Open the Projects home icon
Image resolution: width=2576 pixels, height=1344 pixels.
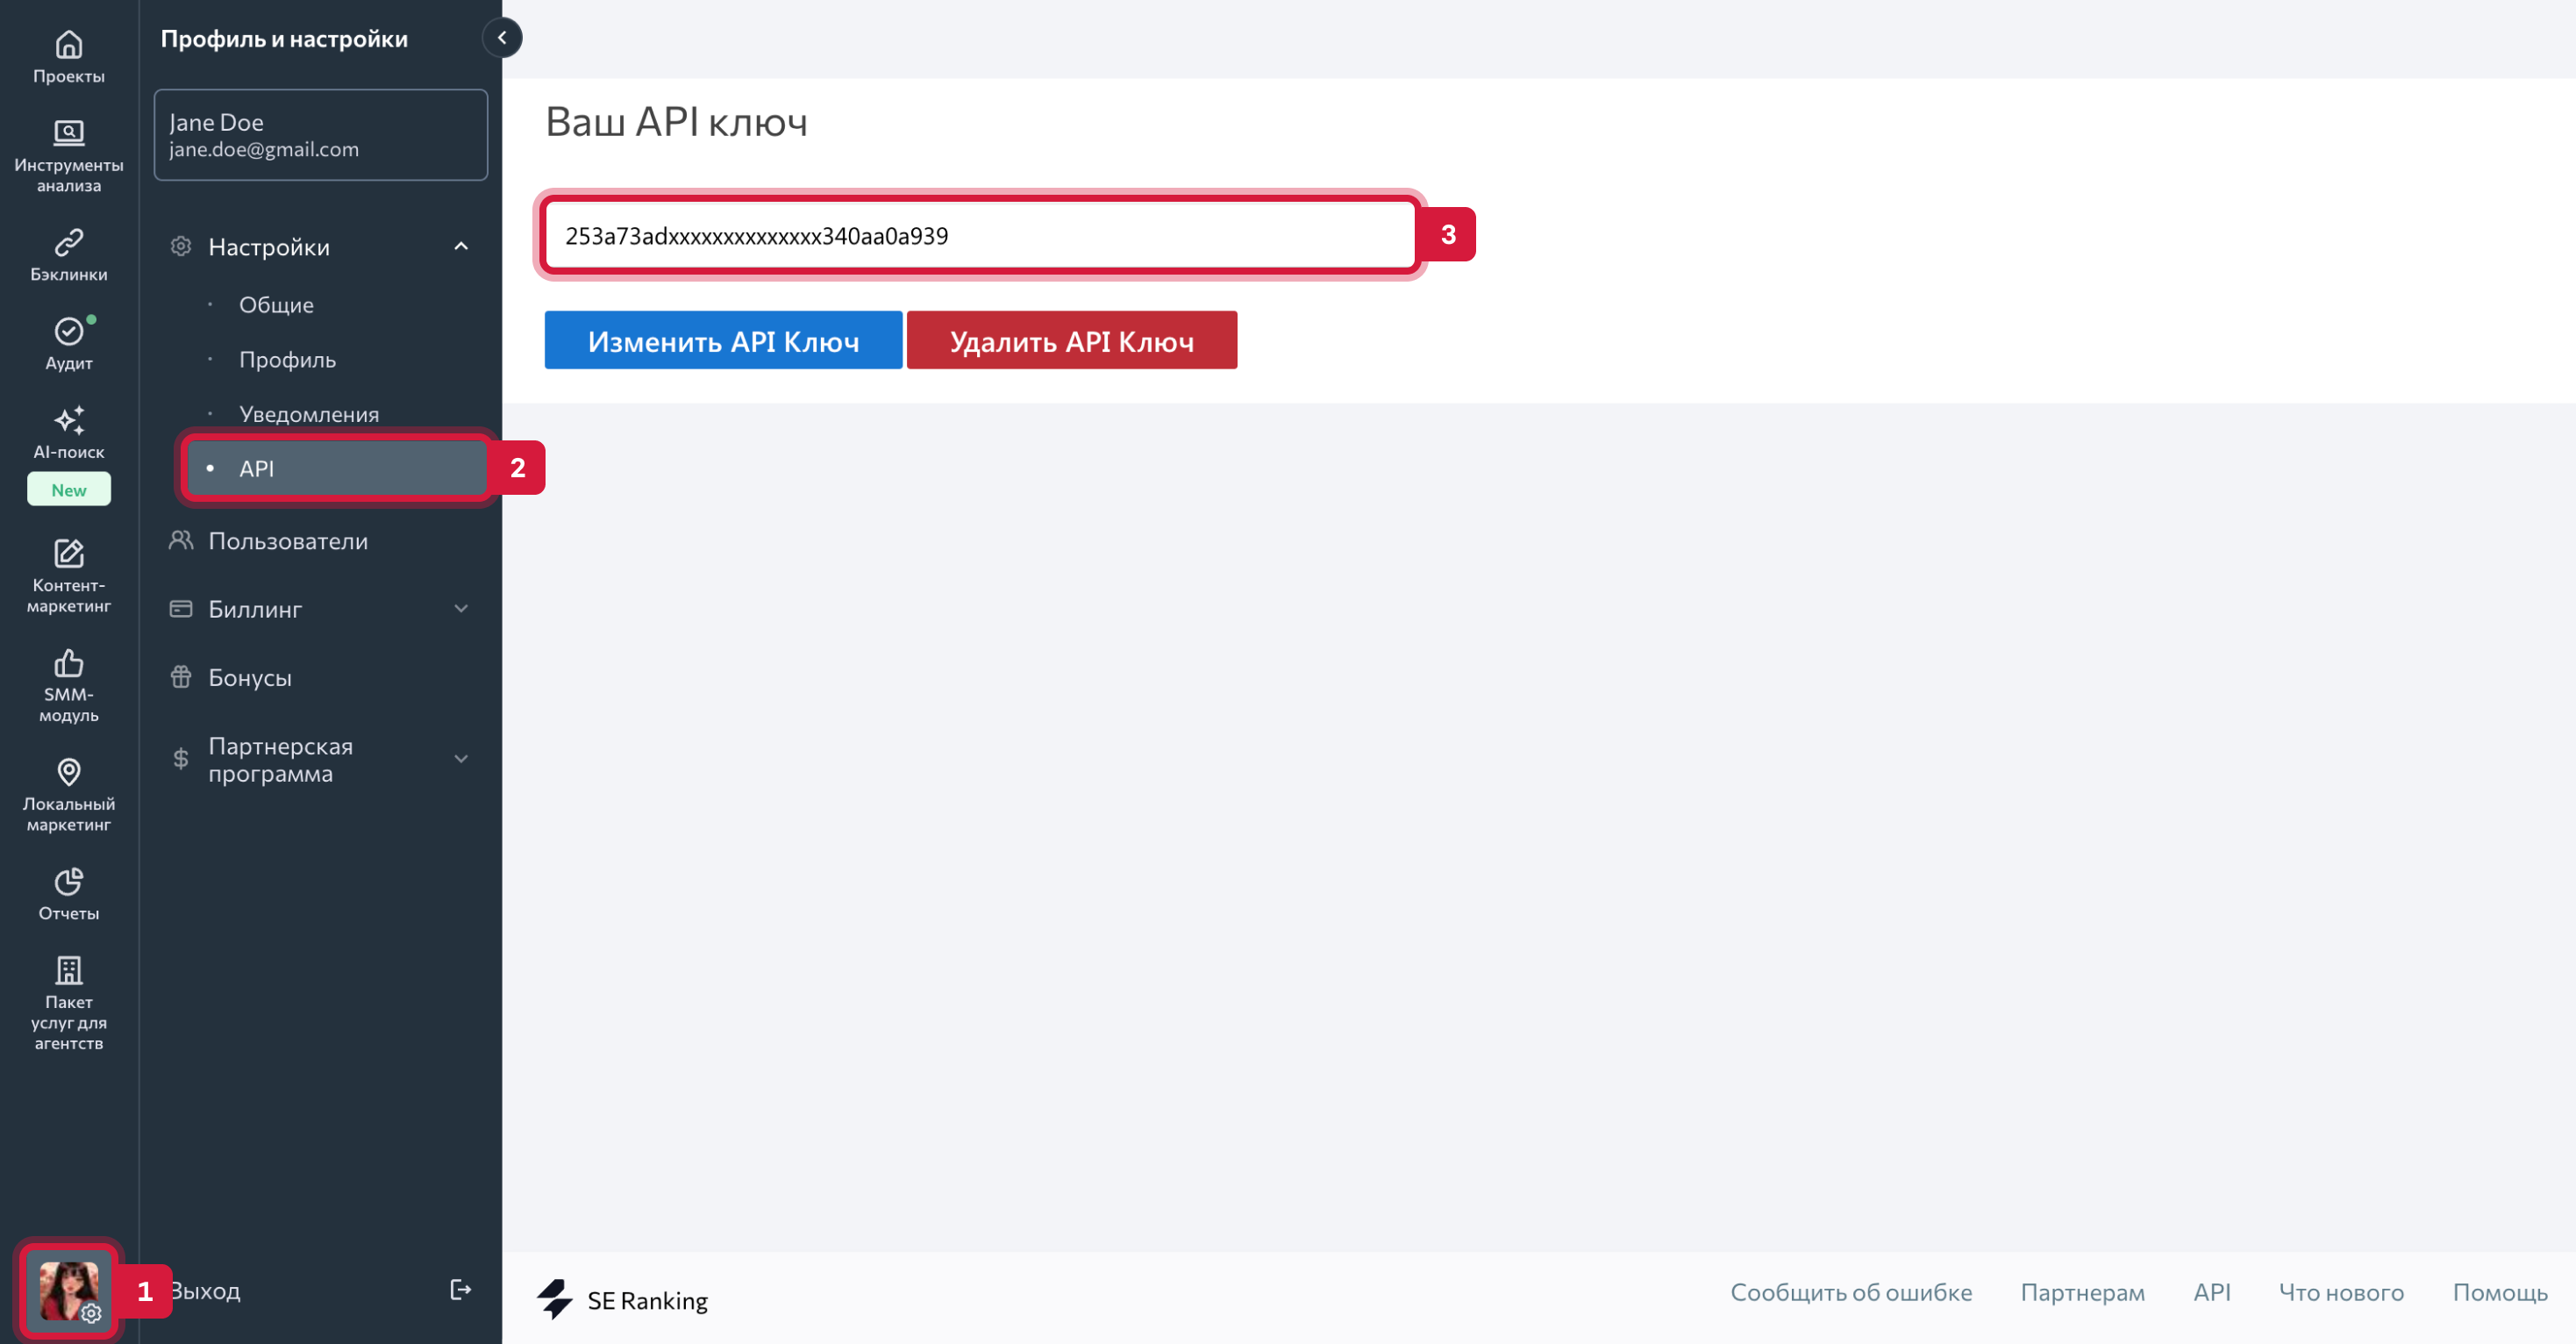tap(68, 45)
